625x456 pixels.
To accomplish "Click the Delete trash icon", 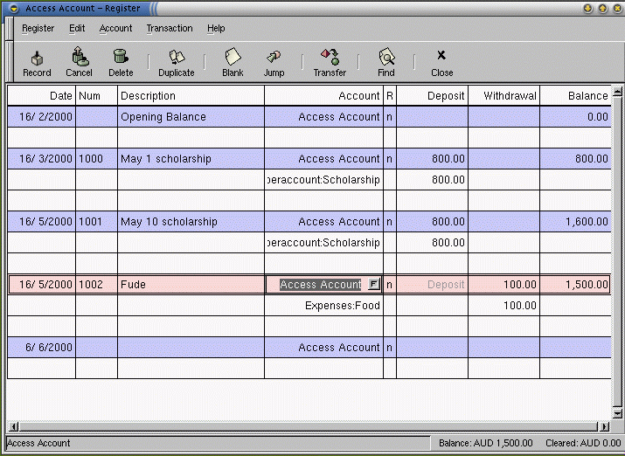I will coord(121,58).
